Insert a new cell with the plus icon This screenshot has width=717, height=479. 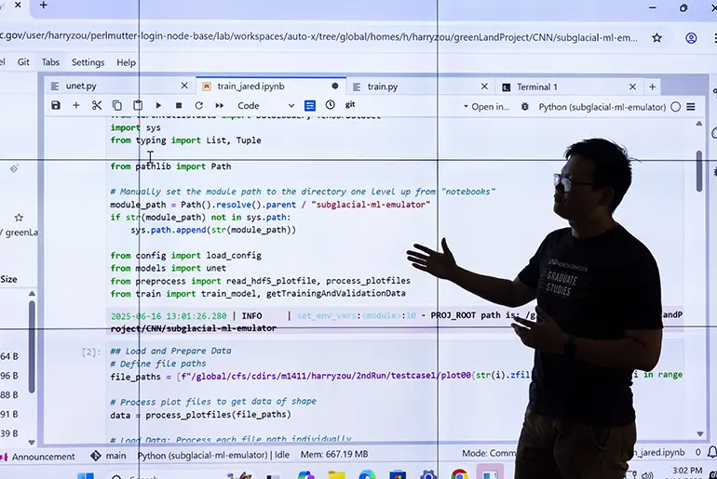pos(76,106)
